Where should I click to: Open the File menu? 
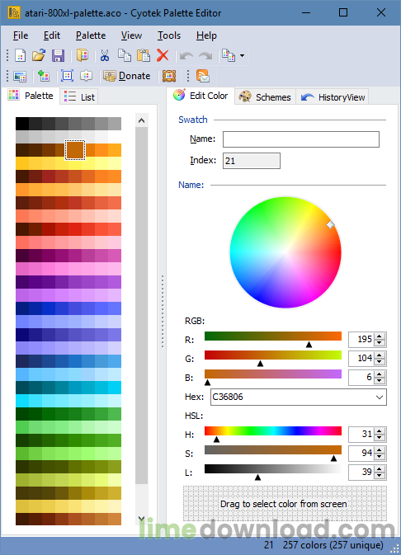(x=21, y=35)
